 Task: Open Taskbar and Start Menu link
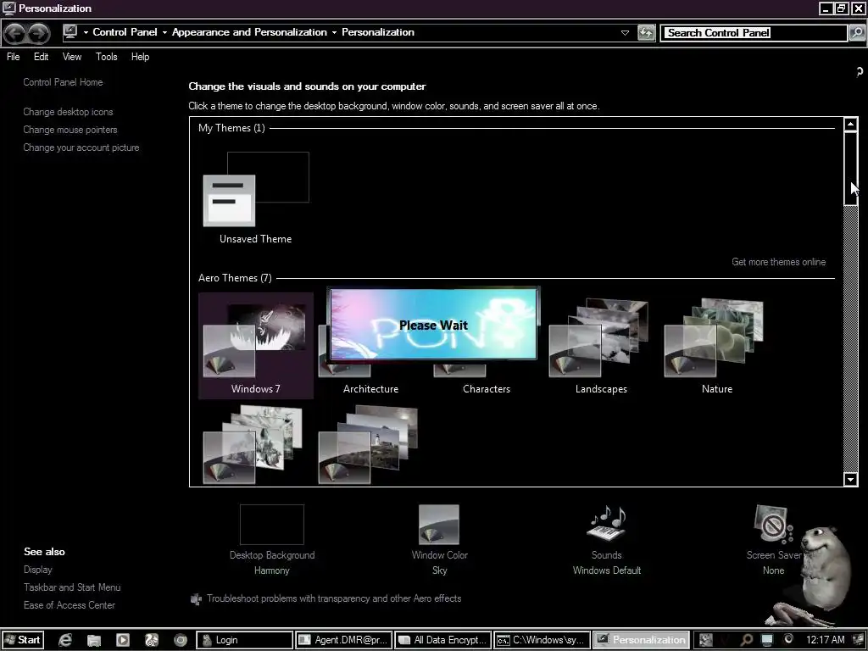tap(72, 587)
